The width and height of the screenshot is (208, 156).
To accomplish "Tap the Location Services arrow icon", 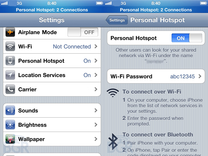I will tap(10, 75).
